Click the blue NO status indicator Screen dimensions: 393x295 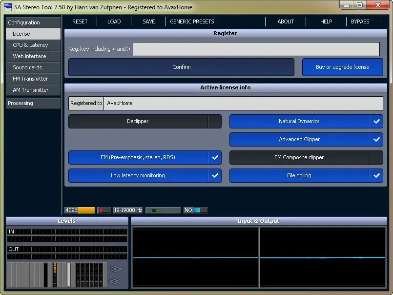pyautogui.click(x=195, y=210)
